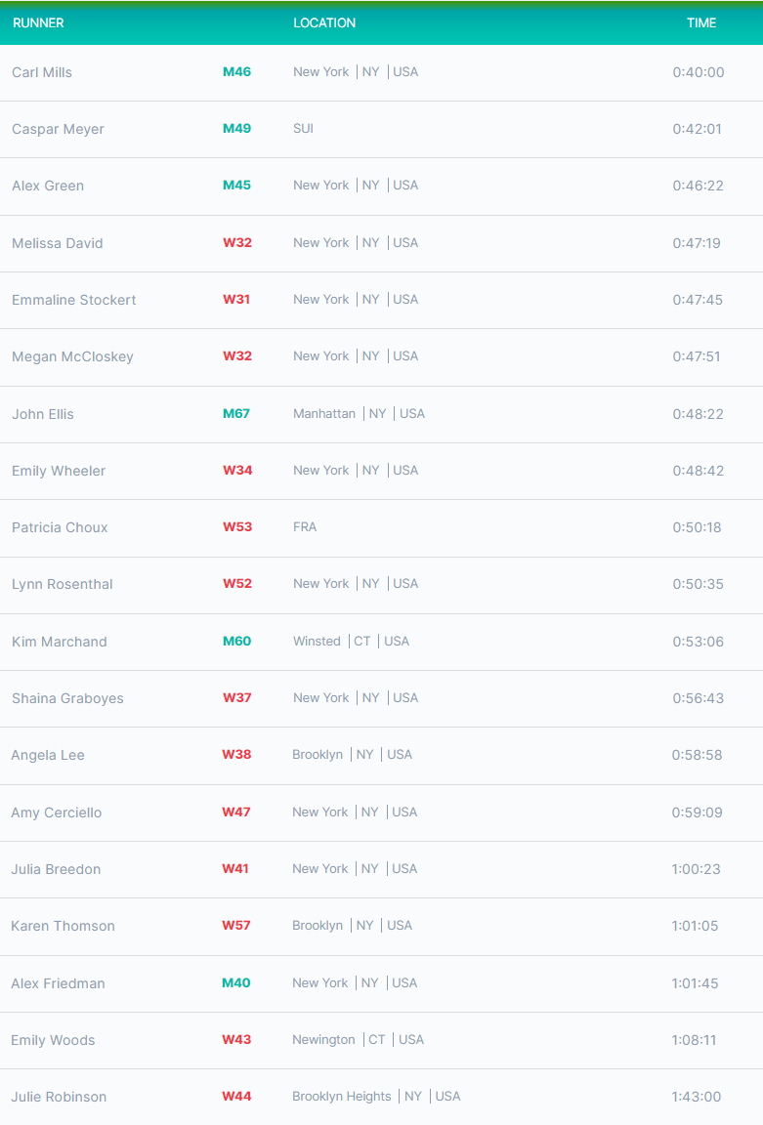The image size is (763, 1125).
Task: Click Megan McCloskey's name
Action: click(x=72, y=356)
